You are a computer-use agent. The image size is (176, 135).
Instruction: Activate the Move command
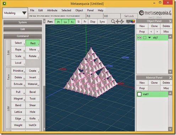[33, 50]
